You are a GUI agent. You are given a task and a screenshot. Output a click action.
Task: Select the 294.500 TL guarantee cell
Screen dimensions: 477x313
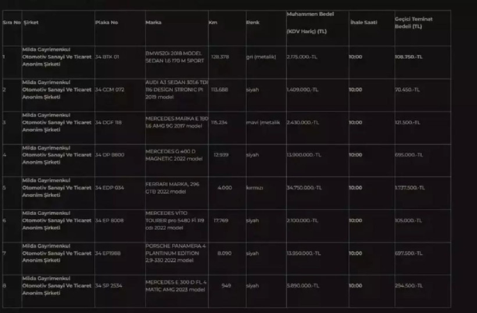[x=409, y=286]
